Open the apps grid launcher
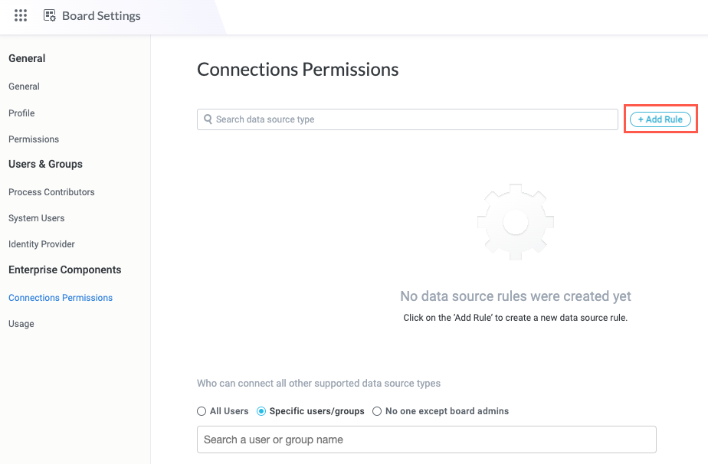This screenshot has height=464, width=708. click(x=21, y=15)
